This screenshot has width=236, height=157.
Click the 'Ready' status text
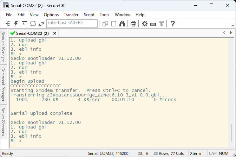pos(7,153)
